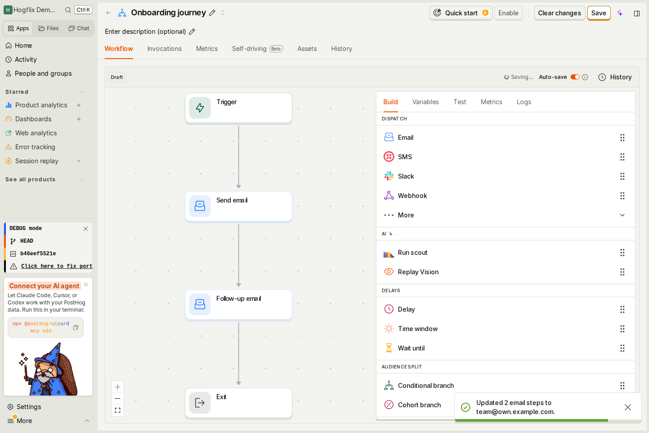Expand Session replay submenu
This screenshot has width=649, height=433.
click(x=79, y=161)
